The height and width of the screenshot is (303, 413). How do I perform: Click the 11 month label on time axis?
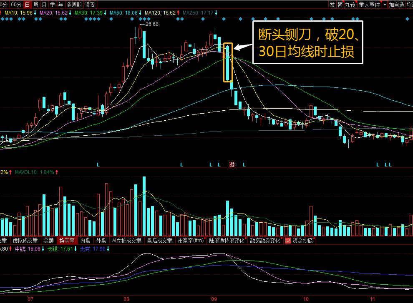372,299
